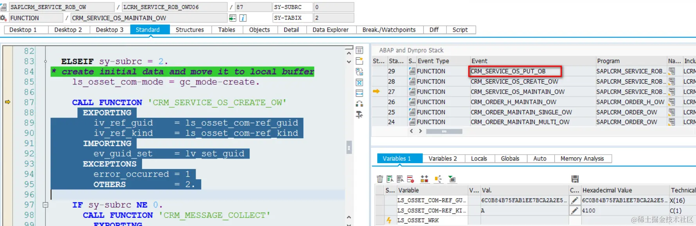
Task: Click the trash delete icon in Variables toolbar
Action: (379, 179)
